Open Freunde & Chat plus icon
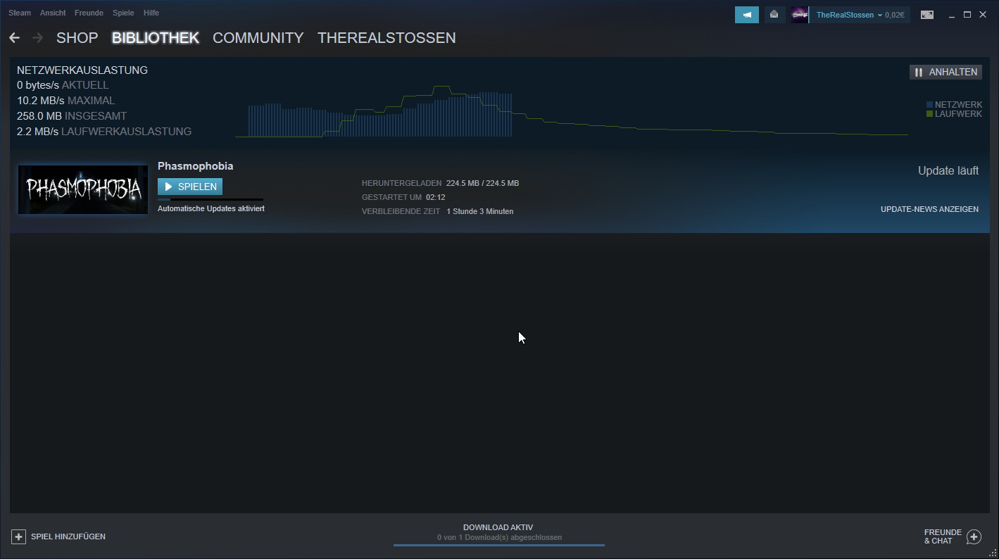Viewport: 999px width, 559px height. point(974,537)
